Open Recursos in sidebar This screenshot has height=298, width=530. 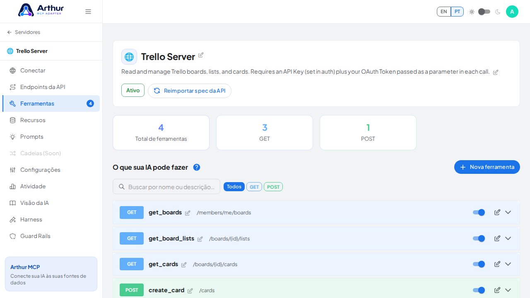coord(51,120)
